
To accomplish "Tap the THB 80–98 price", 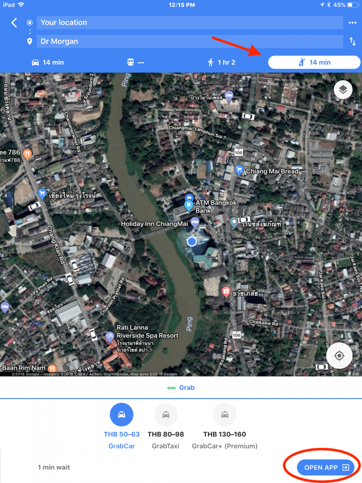I will click(x=165, y=434).
